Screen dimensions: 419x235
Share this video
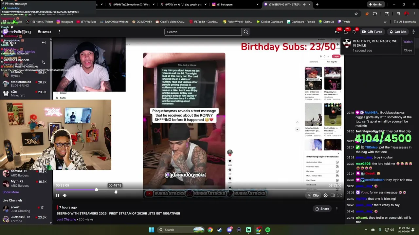click(x=322, y=209)
